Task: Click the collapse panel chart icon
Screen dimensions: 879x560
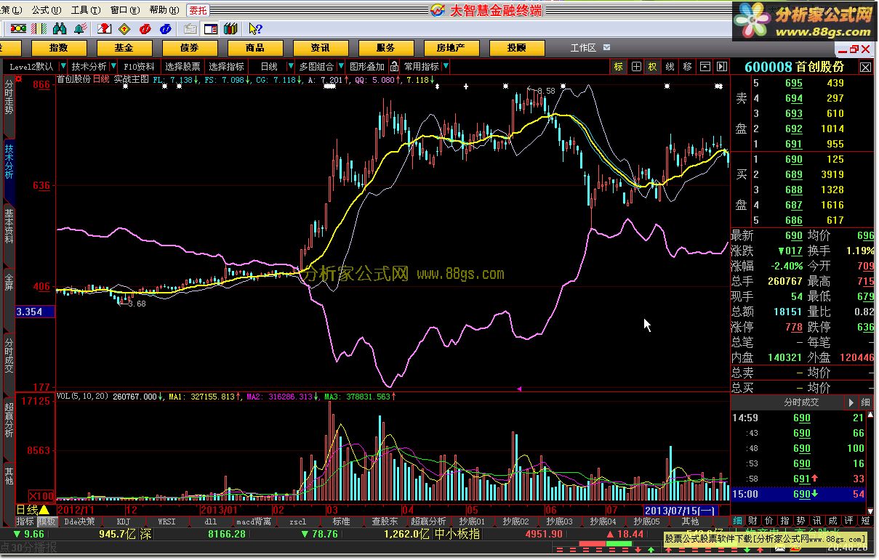Action: (x=705, y=66)
